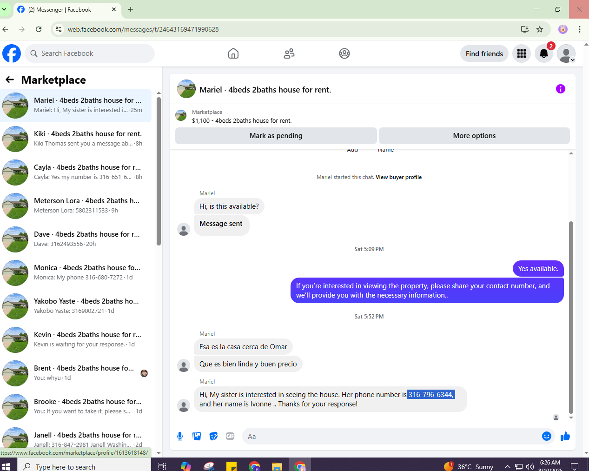Open Brent's seen avatar indicator
The image size is (589, 471).
pos(144,373)
